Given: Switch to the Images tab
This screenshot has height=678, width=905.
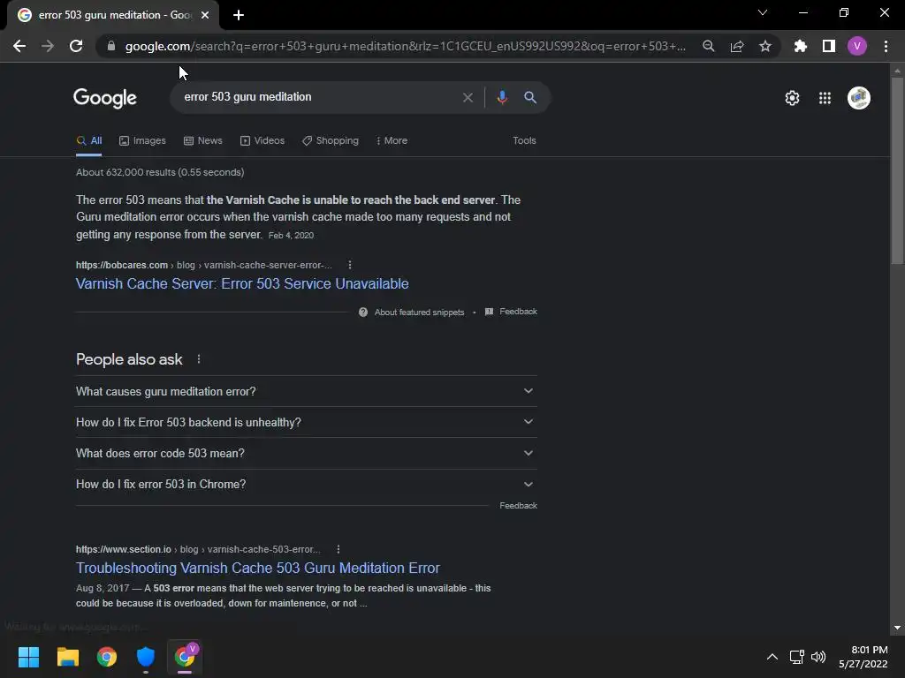Looking at the screenshot, I should click(142, 140).
